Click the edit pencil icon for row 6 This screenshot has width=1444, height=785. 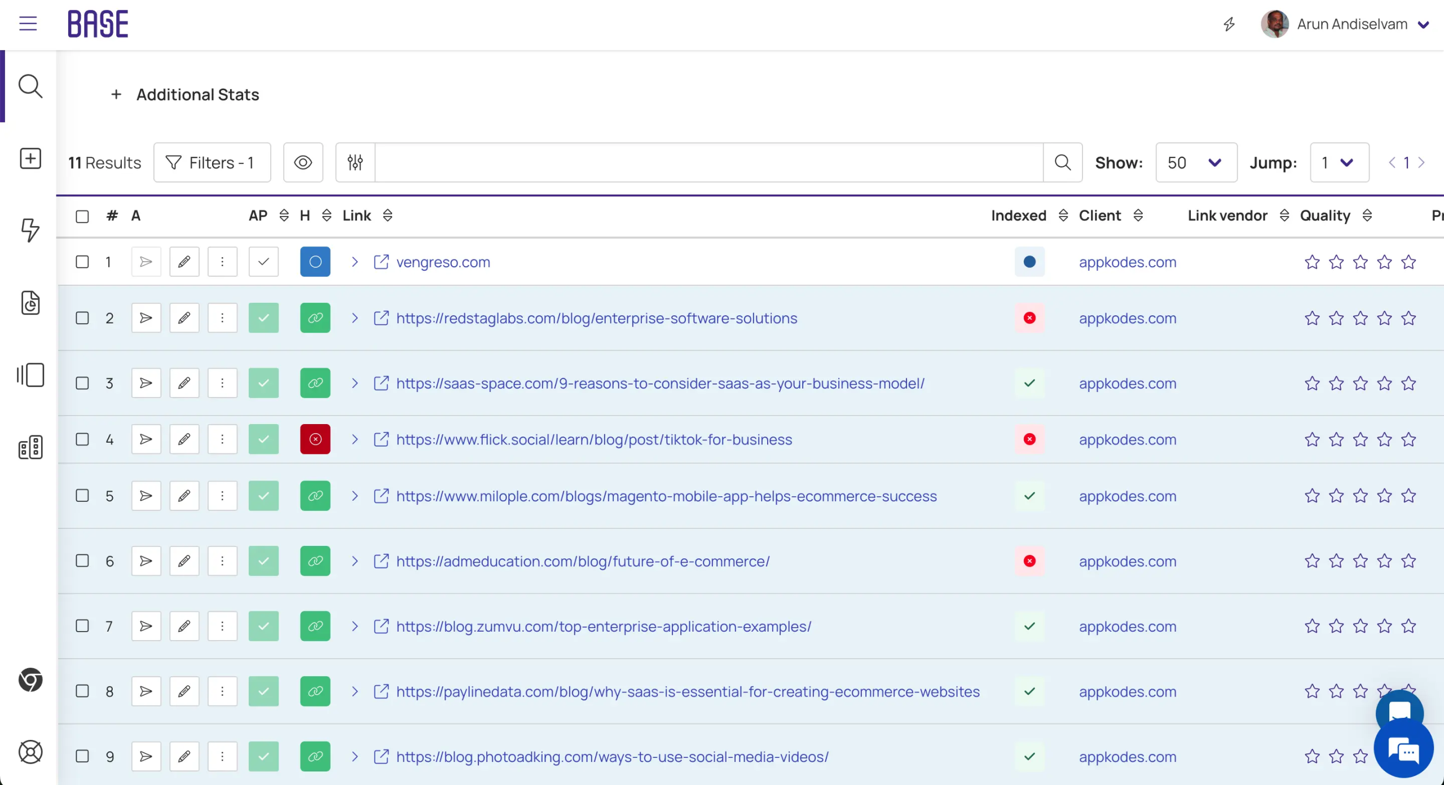coord(184,561)
